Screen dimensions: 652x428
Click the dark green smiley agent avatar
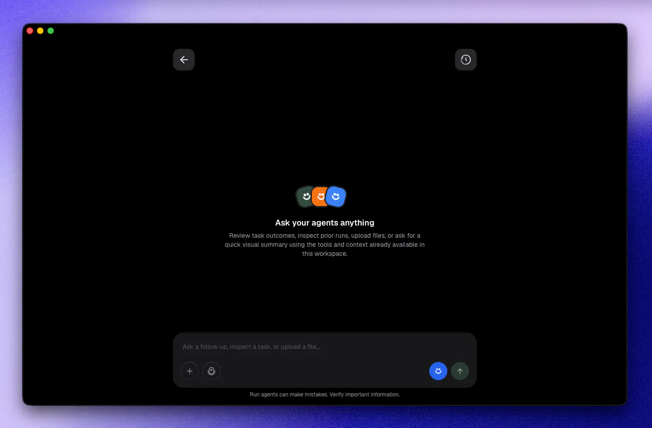(305, 197)
